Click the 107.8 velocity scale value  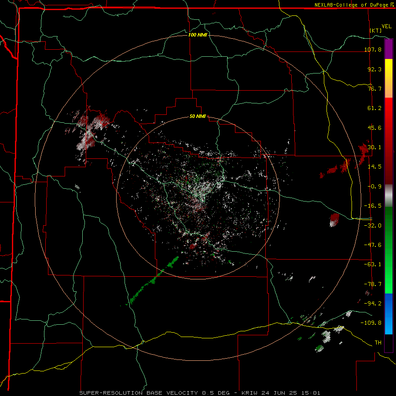[373, 49]
